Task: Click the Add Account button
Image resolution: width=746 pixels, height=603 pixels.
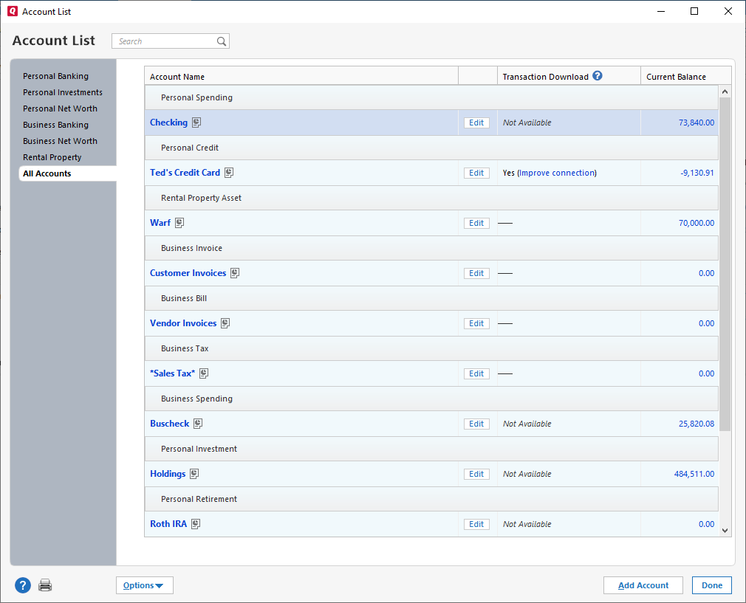Action: coord(643,585)
